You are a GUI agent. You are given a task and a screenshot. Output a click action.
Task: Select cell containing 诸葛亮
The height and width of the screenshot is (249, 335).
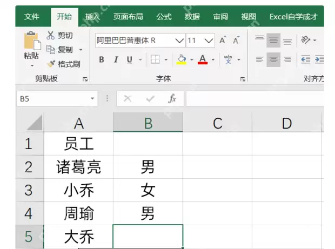(79, 167)
